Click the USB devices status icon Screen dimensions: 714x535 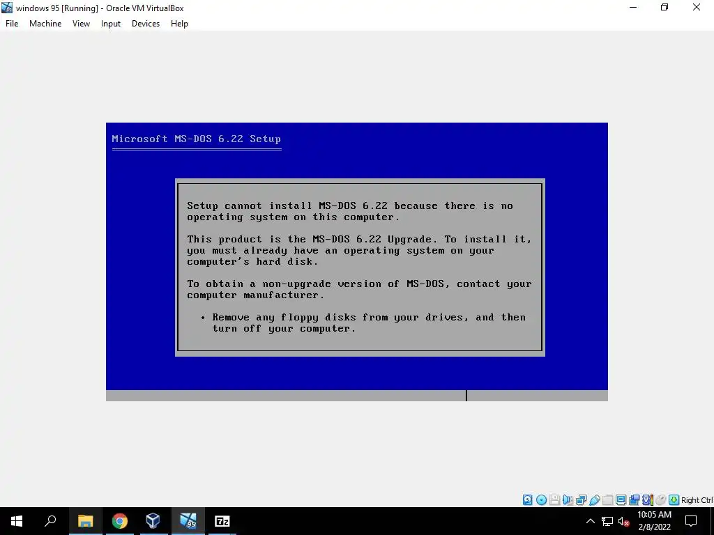point(594,500)
